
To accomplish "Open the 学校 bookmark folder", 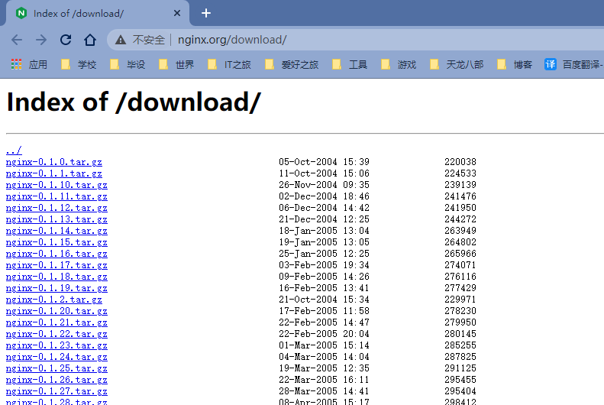I will click(79, 64).
